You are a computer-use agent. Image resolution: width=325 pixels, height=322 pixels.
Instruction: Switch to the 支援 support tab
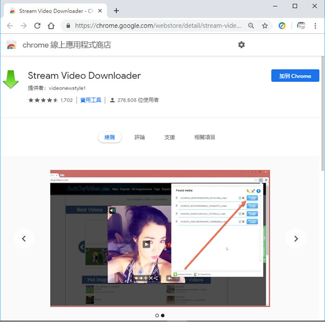coord(169,137)
